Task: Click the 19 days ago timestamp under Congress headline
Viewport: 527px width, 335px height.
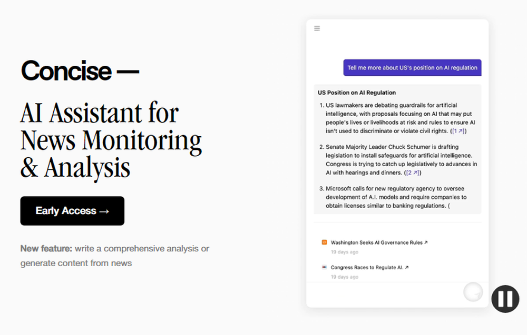Action: pyautogui.click(x=344, y=277)
